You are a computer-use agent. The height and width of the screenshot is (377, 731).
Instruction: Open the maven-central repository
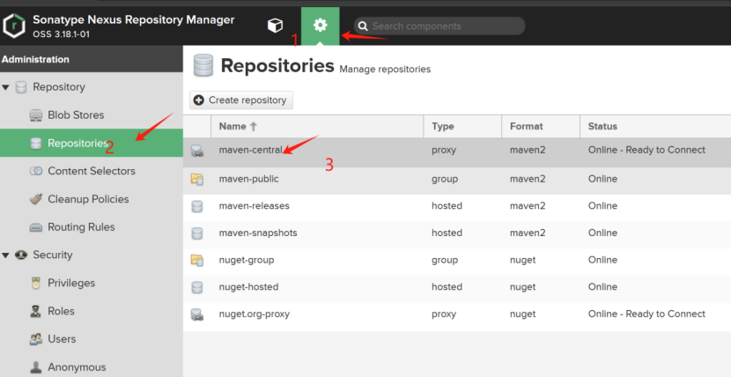coord(250,150)
